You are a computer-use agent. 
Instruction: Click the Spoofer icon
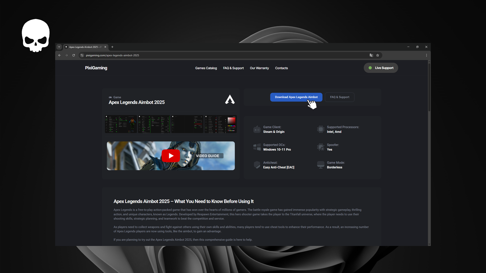pos(321,147)
